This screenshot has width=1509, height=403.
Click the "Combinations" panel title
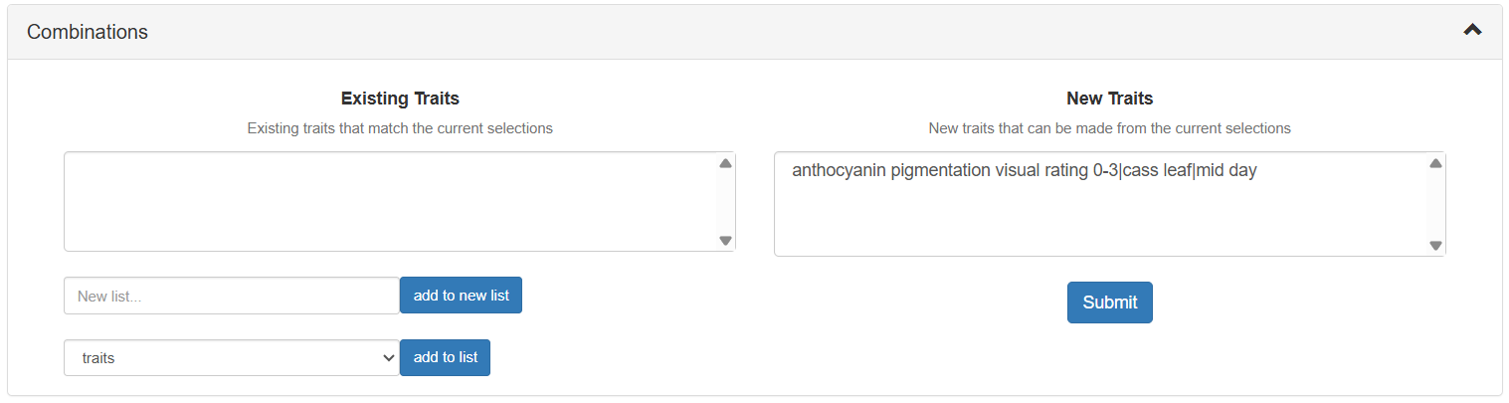[88, 32]
